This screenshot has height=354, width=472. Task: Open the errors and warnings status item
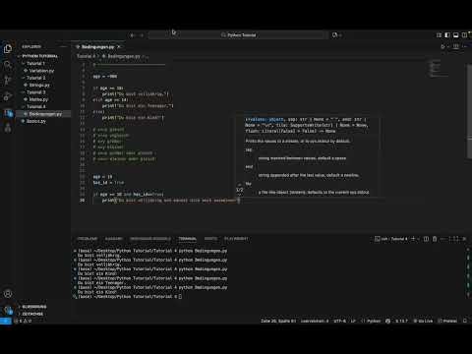[23, 321]
